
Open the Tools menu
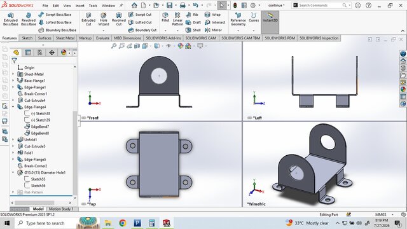93,6
